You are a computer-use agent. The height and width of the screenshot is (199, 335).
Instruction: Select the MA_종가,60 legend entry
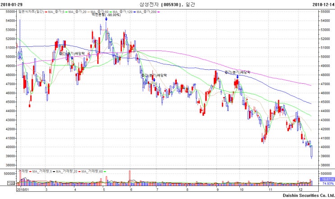click(100, 12)
